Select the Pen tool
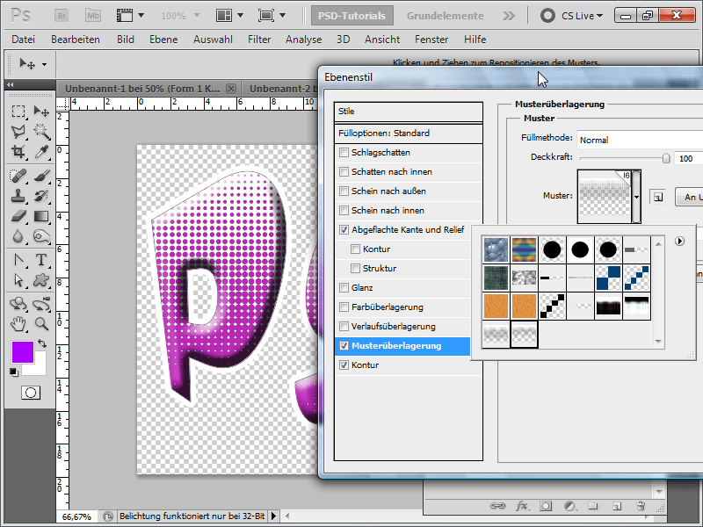The width and height of the screenshot is (703, 527). (18, 260)
